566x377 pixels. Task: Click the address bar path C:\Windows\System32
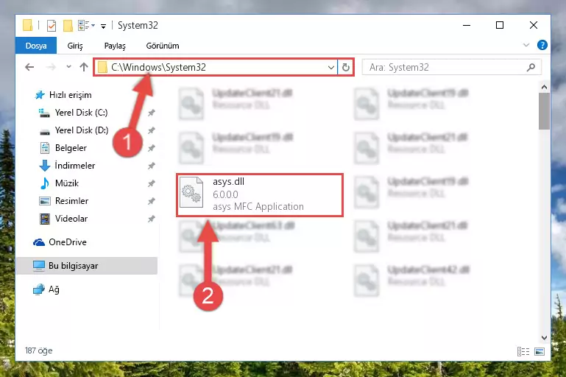[x=158, y=67]
